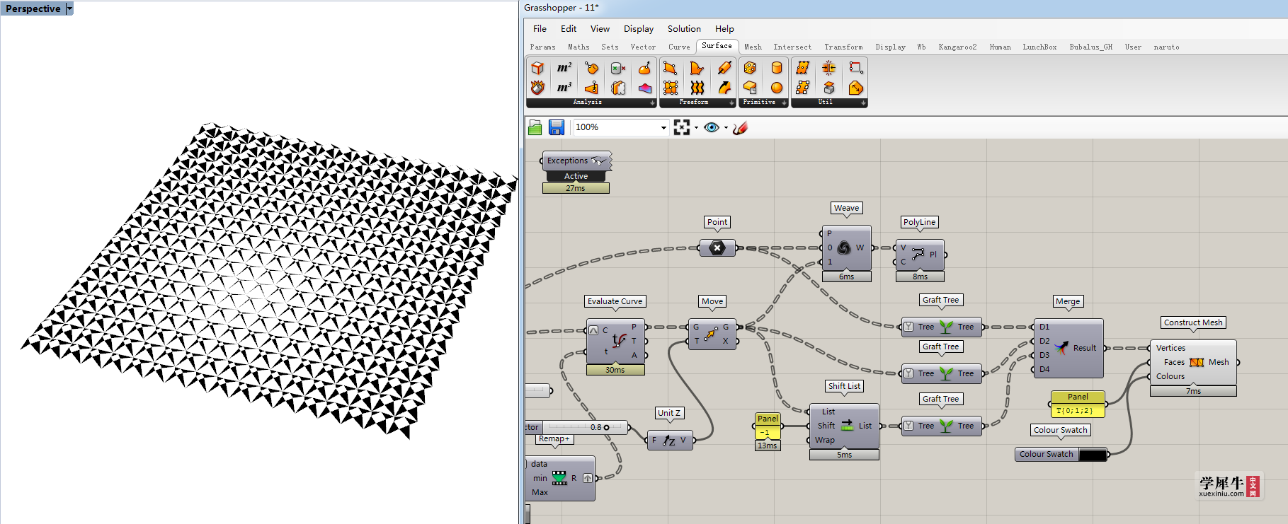The height and width of the screenshot is (524, 1288).
Task: Switch to the Mesh tab
Action: (753, 47)
